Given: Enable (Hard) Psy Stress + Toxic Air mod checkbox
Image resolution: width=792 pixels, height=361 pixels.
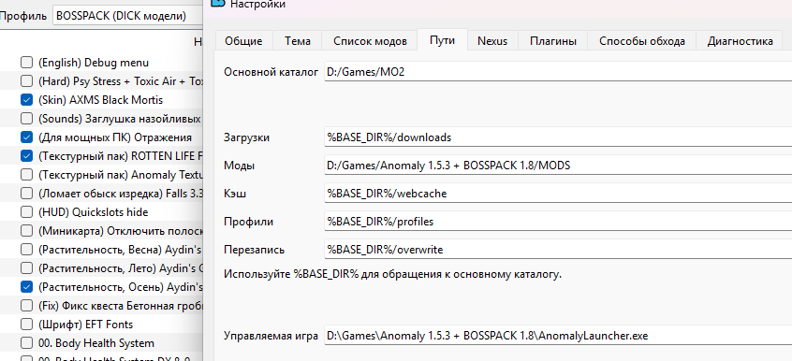Looking at the screenshot, I should tap(26, 81).
